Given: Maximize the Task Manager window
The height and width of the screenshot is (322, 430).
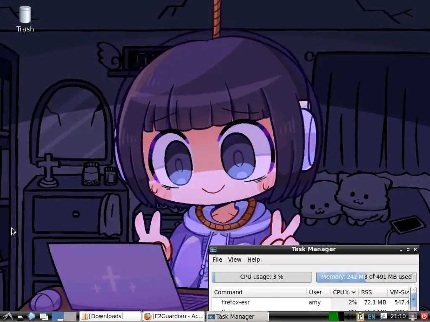Looking at the screenshot, I should pyautogui.click(x=408, y=249).
